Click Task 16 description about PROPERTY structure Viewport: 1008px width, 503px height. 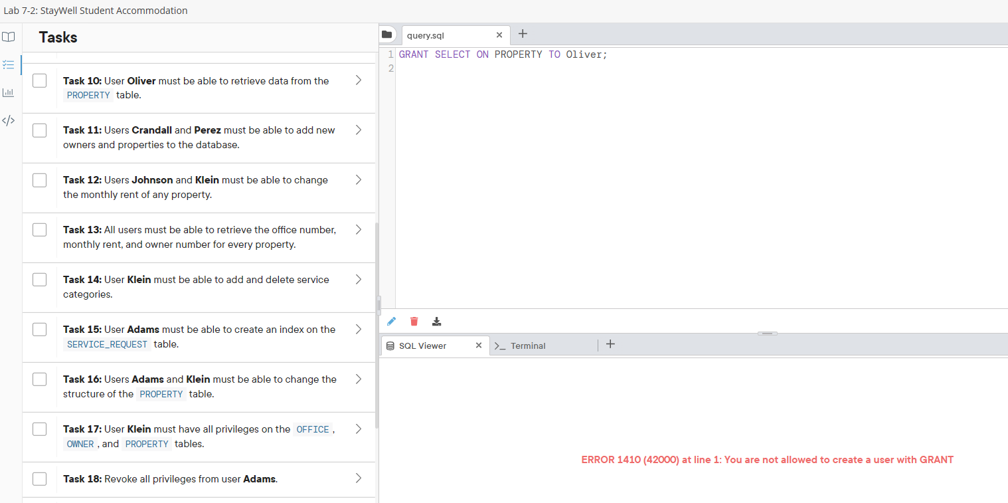click(x=200, y=387)
